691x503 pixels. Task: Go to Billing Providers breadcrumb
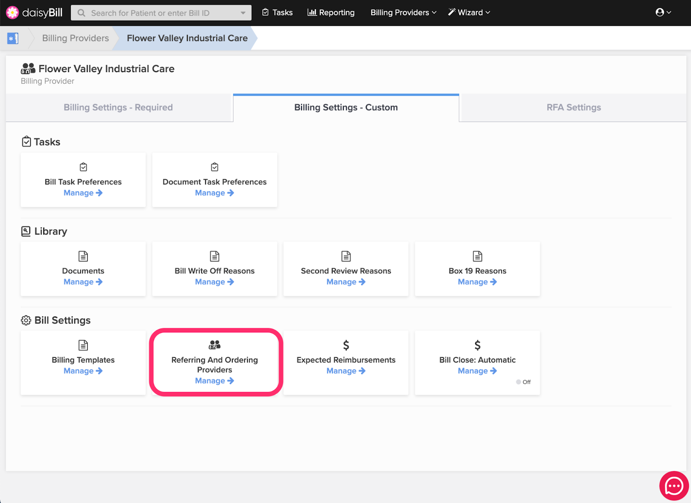click(76, 38)
